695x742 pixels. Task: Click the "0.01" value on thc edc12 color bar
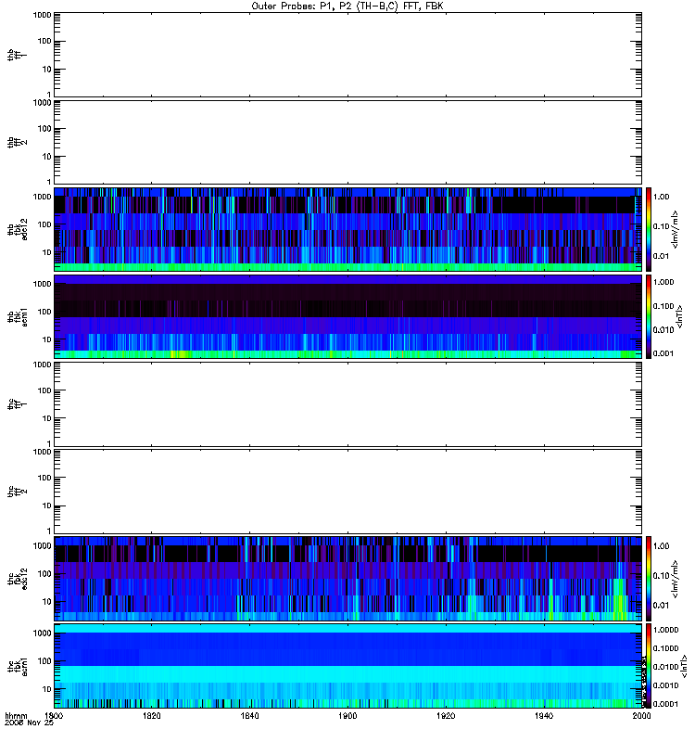(x=662, y=606)
